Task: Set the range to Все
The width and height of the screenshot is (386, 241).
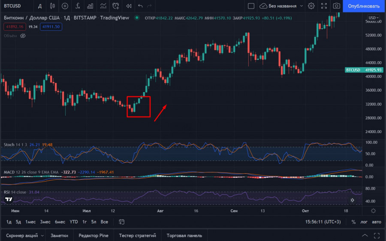Action: tap(104, 222)
